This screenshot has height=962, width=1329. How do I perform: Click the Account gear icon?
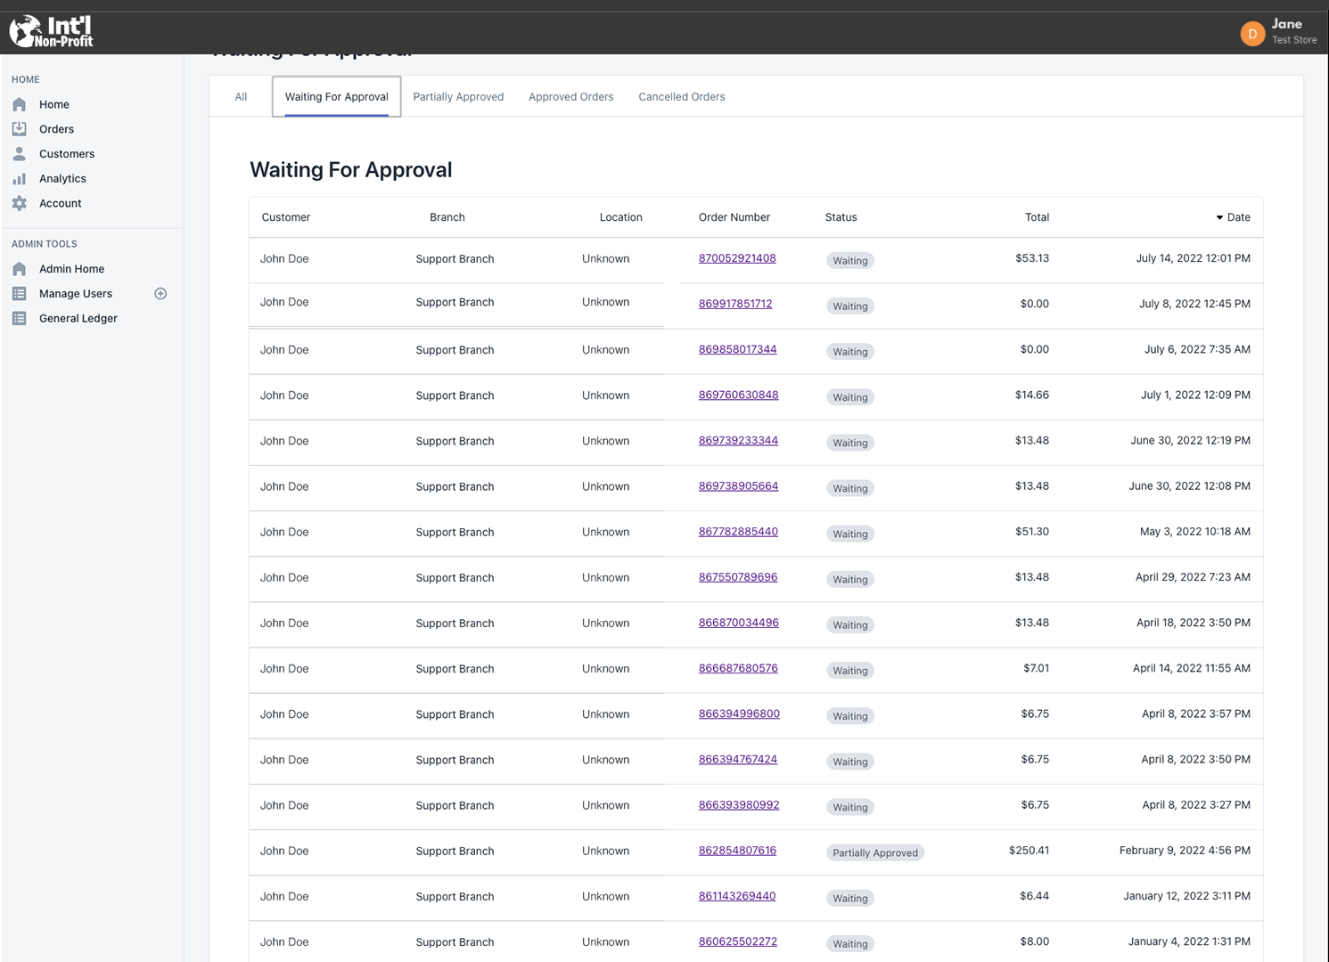click(x=19, y=204)
